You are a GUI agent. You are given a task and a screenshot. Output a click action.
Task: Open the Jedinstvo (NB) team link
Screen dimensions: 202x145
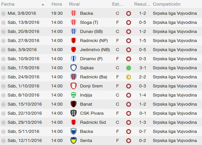(95, 50)
